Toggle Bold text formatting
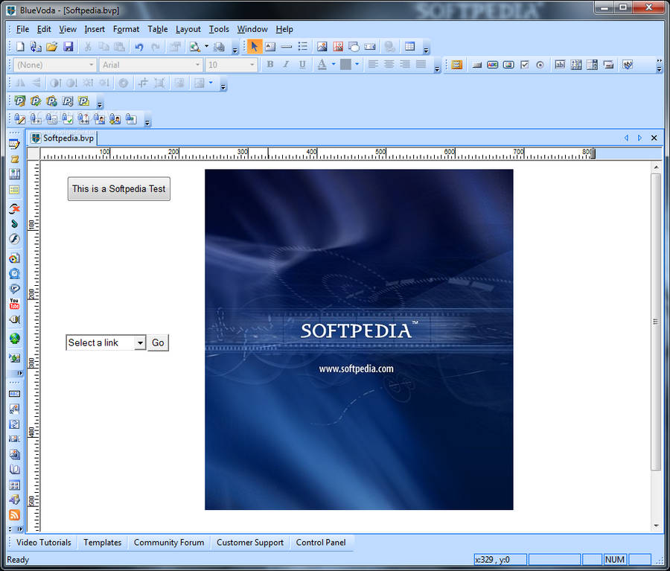The width and height of the screenshot is (670, 571). pyautogui.click(x=269, y=65)
